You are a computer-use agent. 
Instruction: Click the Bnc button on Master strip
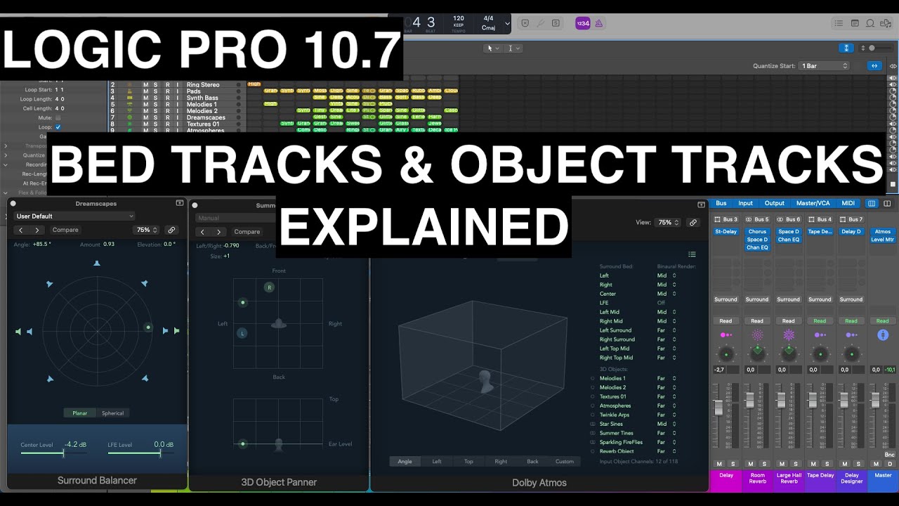pyautogui.click(x=889, y=455)
